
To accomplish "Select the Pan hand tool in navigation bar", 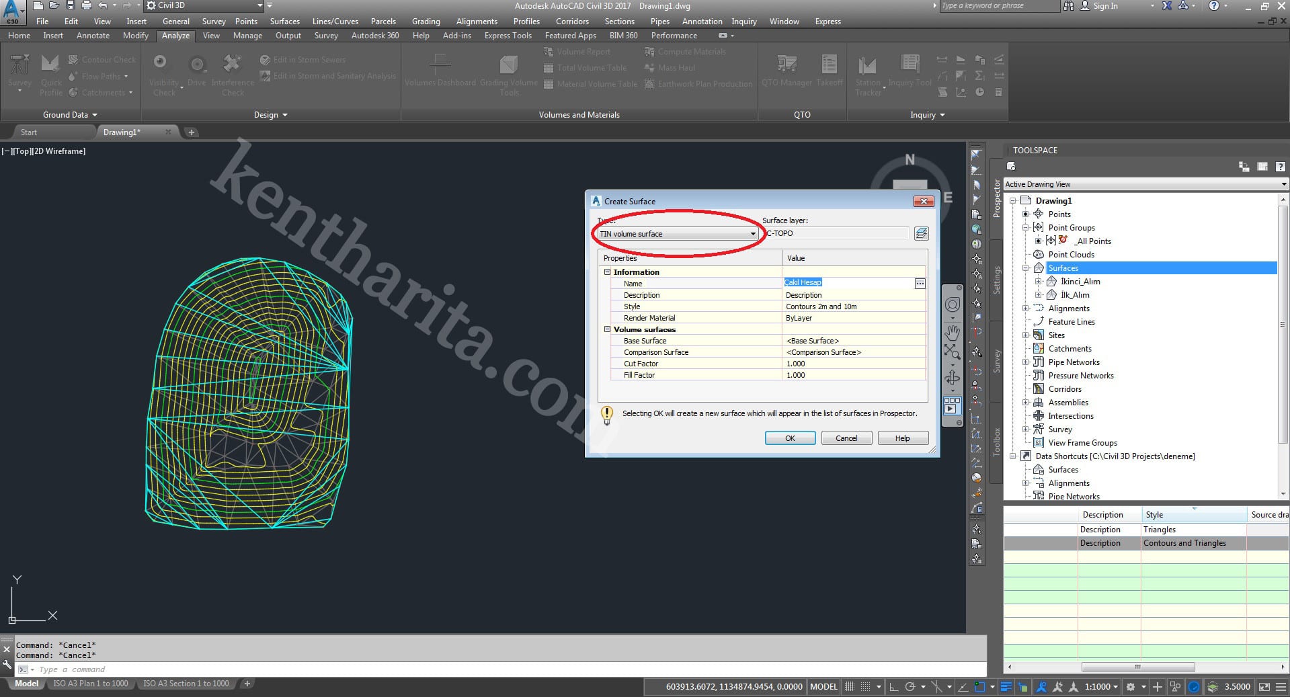I will (x=952, y=333).
